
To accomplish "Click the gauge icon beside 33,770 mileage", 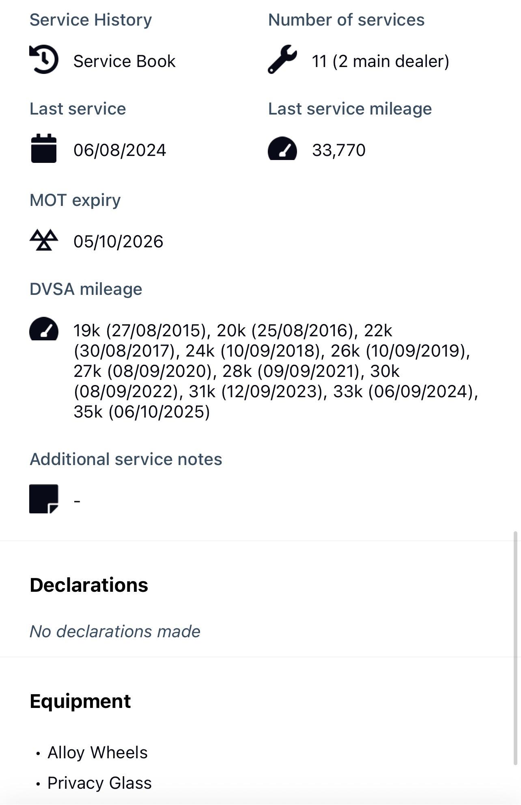I will click(282, 149).
